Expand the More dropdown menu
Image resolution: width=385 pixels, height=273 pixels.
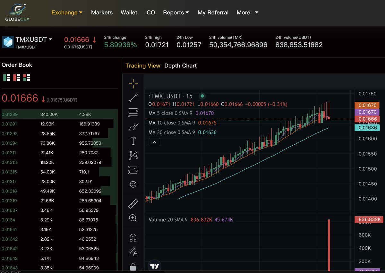[x=247, y=13]
